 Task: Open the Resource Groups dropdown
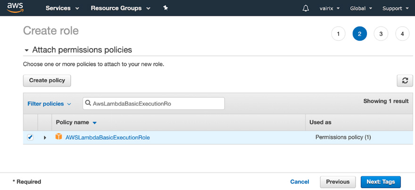pos(121,8)
